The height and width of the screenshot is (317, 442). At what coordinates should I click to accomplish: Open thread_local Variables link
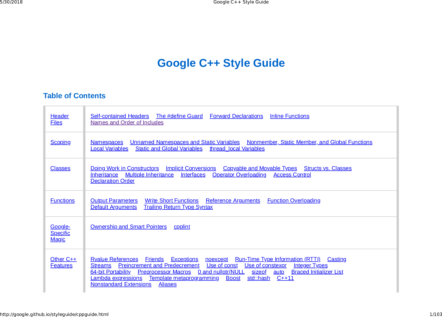[x=237, y=149]
